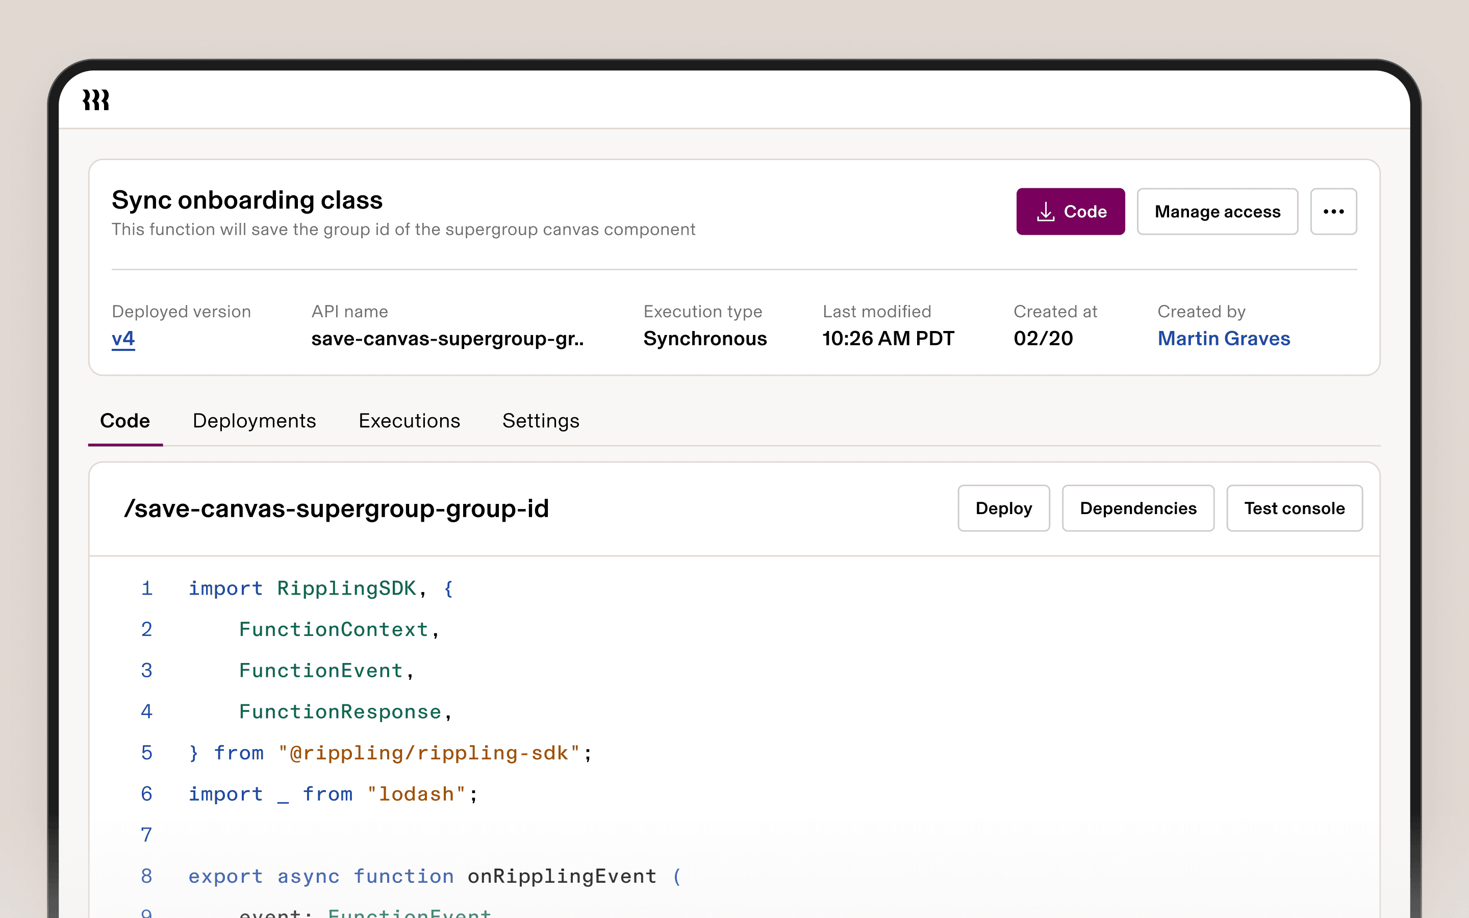Click the Deployed version label
This screenshot has height=918, width=1469.
point(181,312)
